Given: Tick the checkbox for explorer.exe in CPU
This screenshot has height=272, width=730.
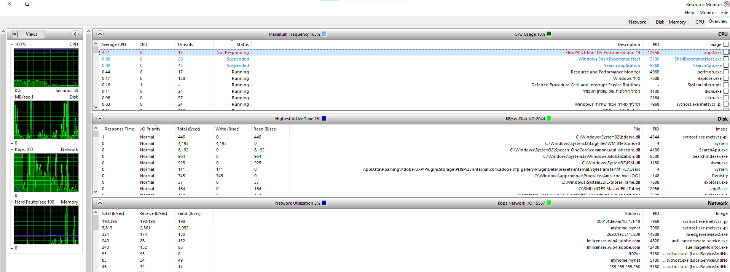Looking at the screenshot, I should tap(726, 78).
